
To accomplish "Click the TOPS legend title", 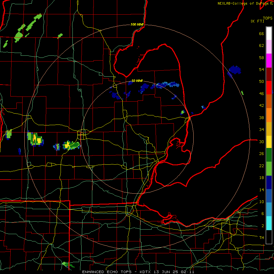I will tap(268, 18).
